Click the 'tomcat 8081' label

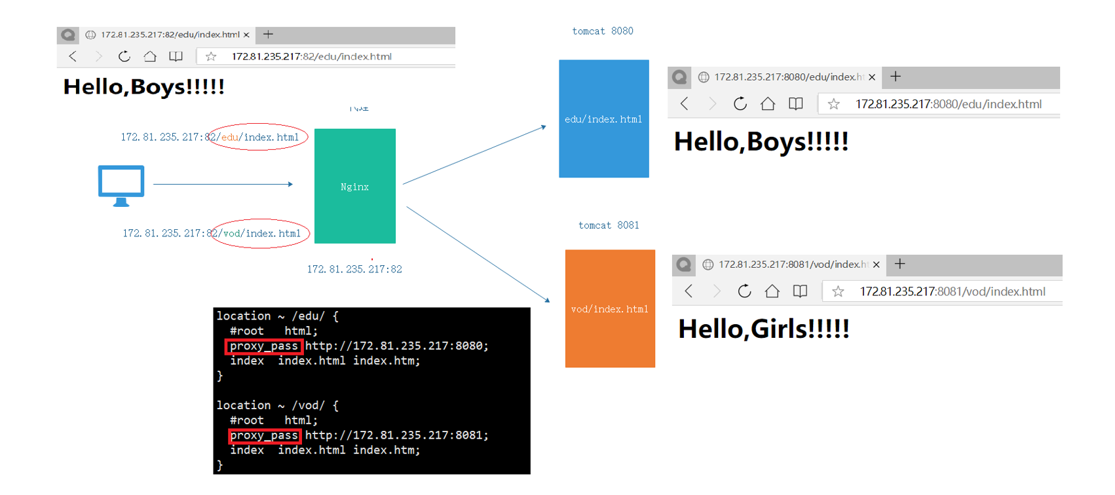[x=609, y=225]
